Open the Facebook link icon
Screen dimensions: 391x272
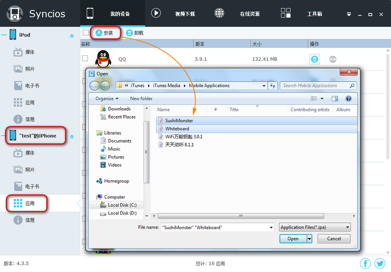[365, 263]
